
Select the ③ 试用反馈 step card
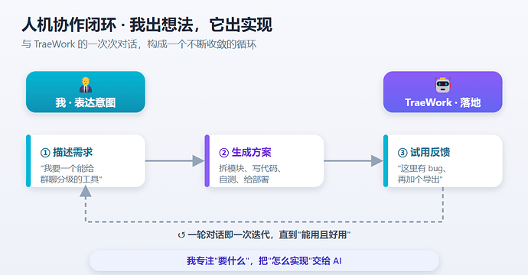443,160
